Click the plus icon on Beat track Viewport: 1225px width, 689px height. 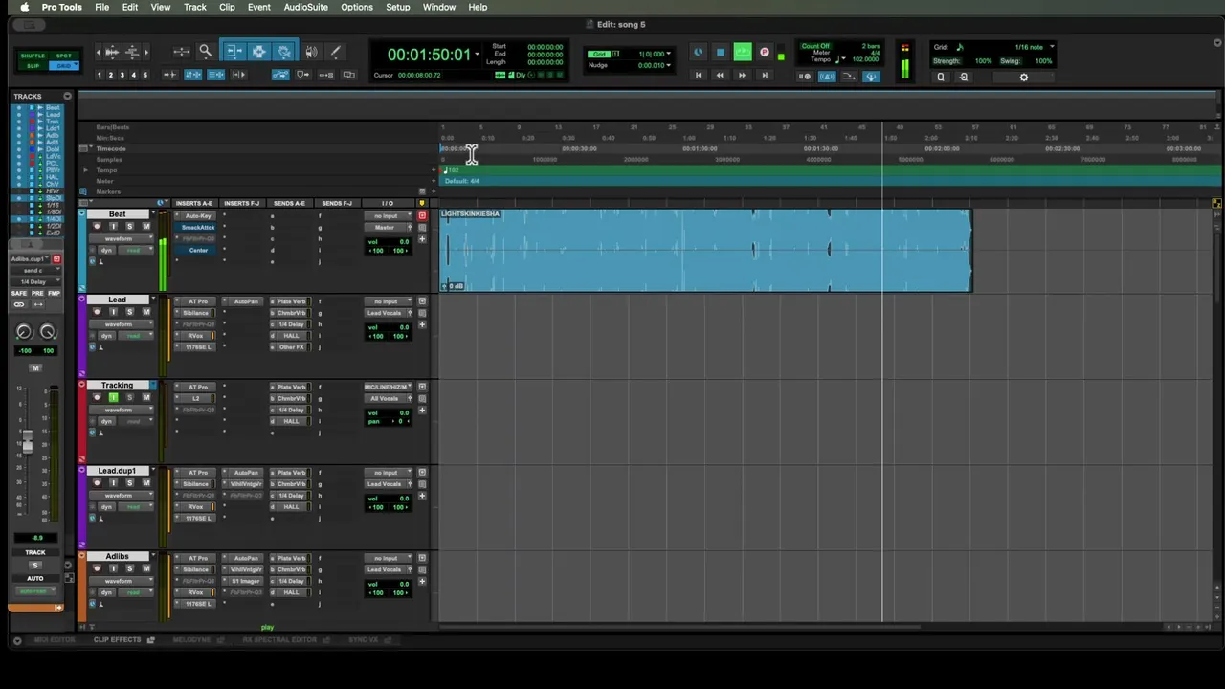coord(422,239)
